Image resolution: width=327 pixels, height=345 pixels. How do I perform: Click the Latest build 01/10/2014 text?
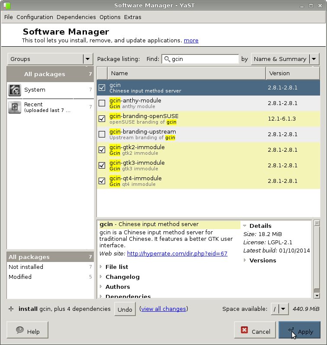(276, 251)
